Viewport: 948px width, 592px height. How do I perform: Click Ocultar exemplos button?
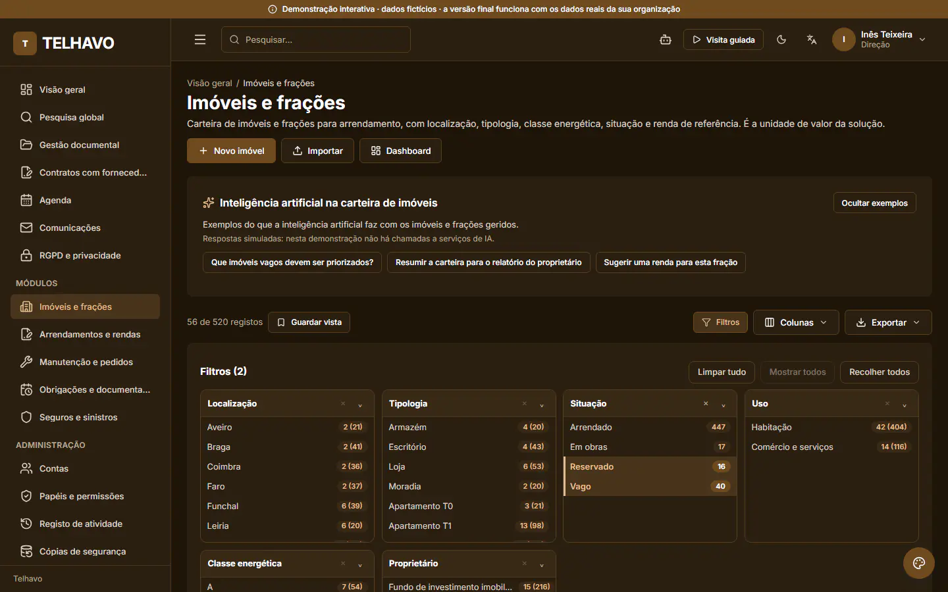(x=874, y=203)
